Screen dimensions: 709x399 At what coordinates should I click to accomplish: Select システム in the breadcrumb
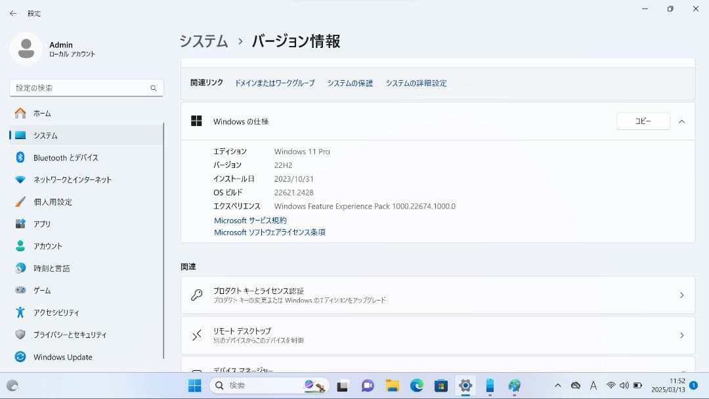coord(197,41)
